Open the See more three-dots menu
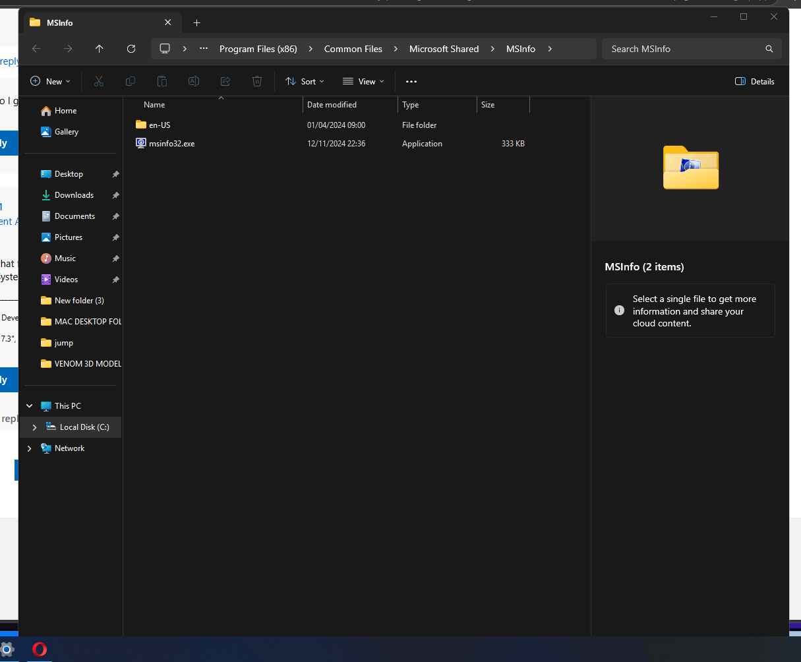 411,81
